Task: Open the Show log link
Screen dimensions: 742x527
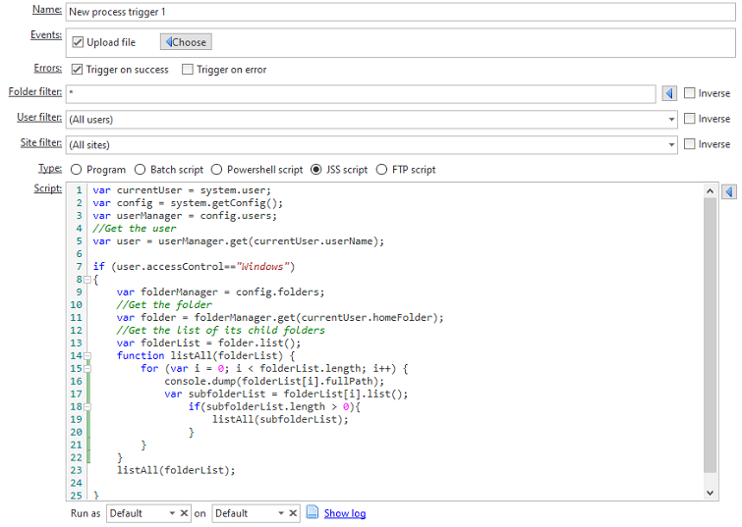Action: pyautogui.click(x=345, y=513)
